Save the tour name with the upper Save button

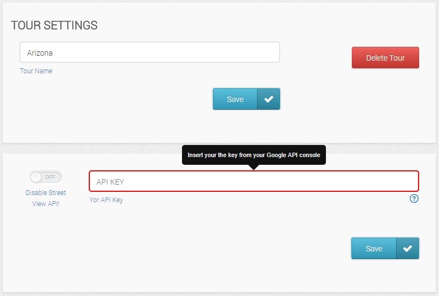235,99
